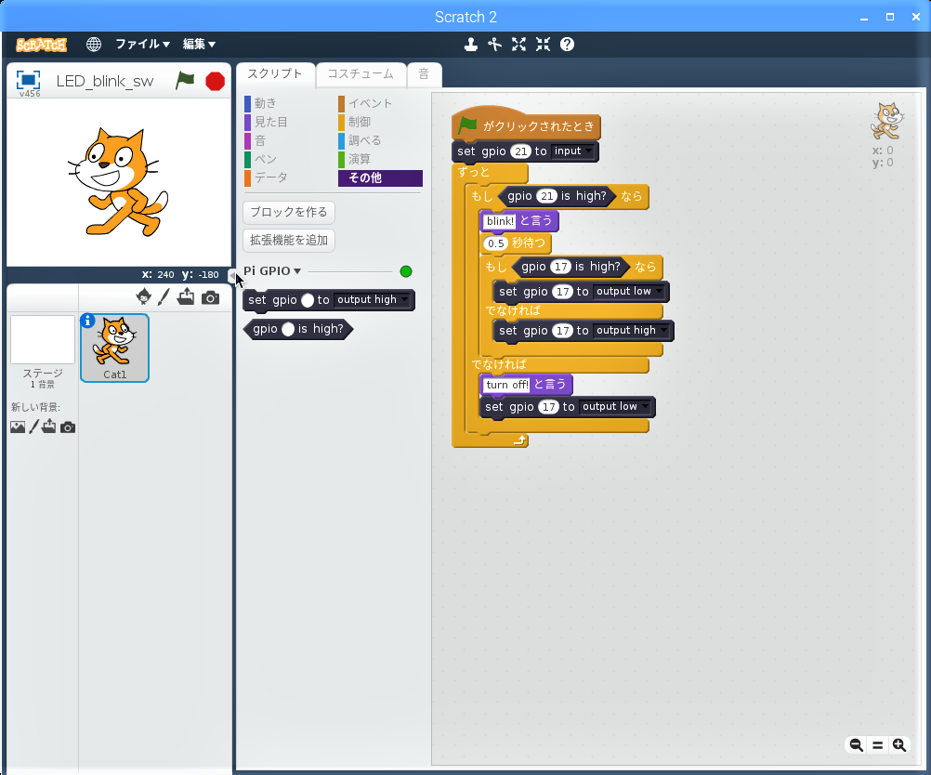The height and width of the screenshot is (775, 931).
Task: Click the Scratch logo
Action: tap(41, 45)
